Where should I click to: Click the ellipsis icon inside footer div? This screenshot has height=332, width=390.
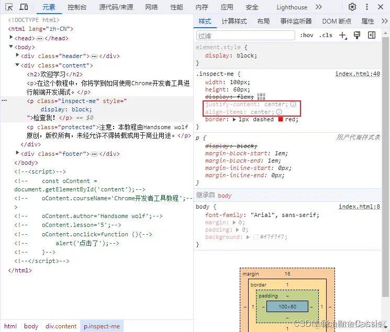94,154
